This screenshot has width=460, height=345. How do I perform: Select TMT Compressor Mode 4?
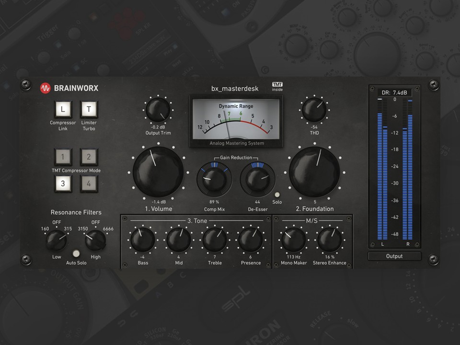pos(89,184)
